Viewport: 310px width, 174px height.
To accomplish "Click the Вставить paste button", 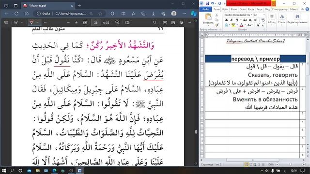I will [208, 19].
